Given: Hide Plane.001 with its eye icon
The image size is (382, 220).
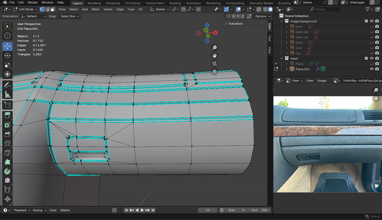Looking at the screenshot, I should (x=372, y=69).
